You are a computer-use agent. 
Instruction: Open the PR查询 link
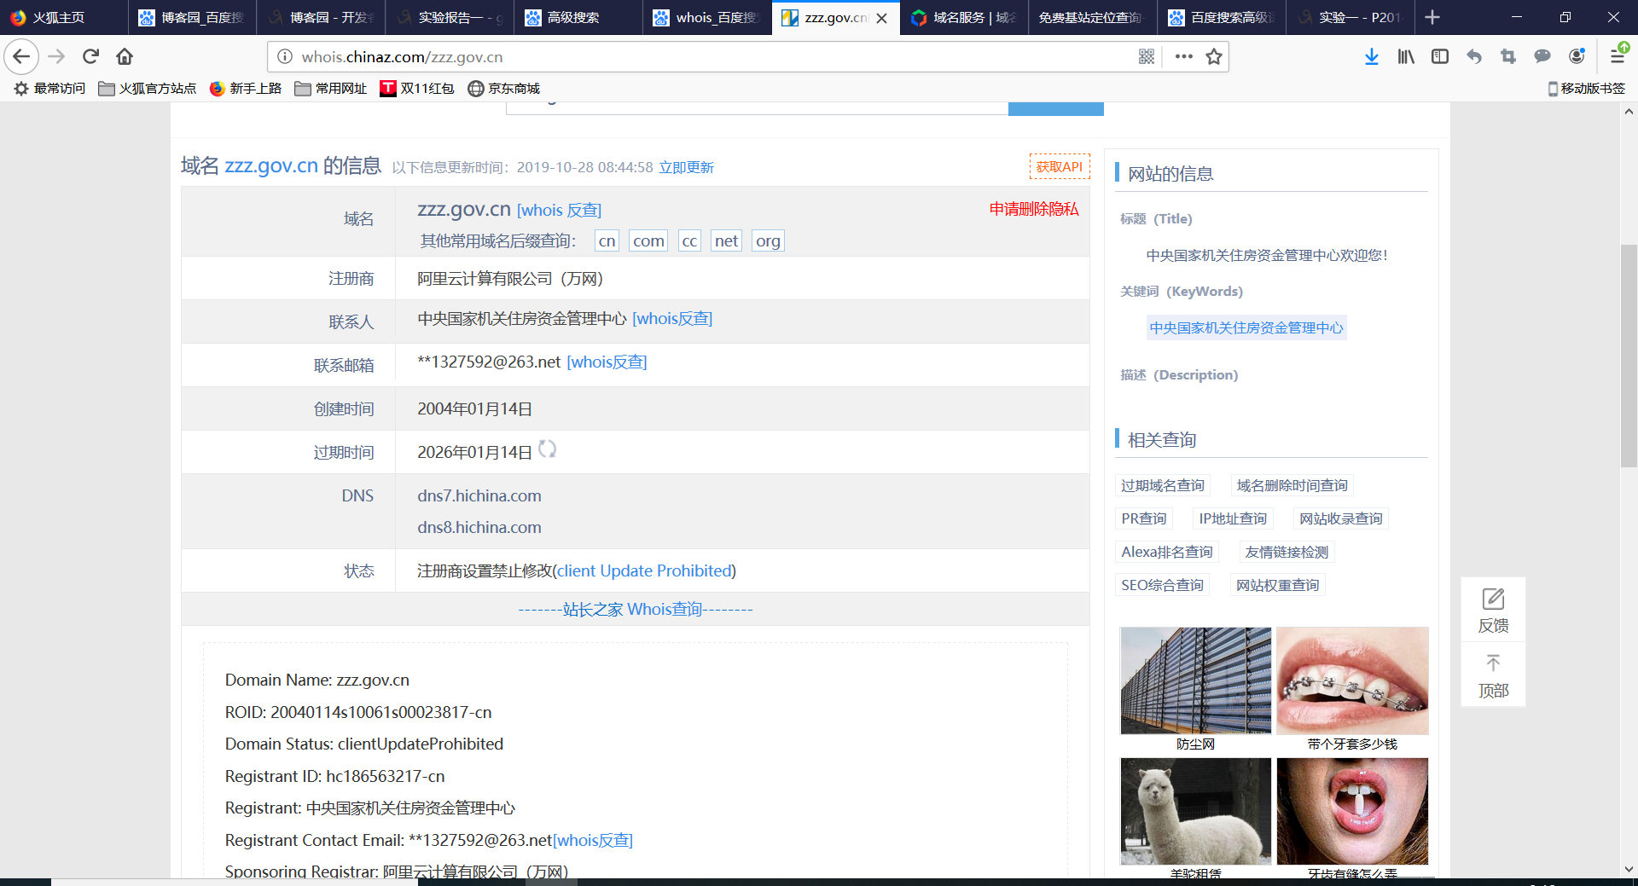(1144, 518)
